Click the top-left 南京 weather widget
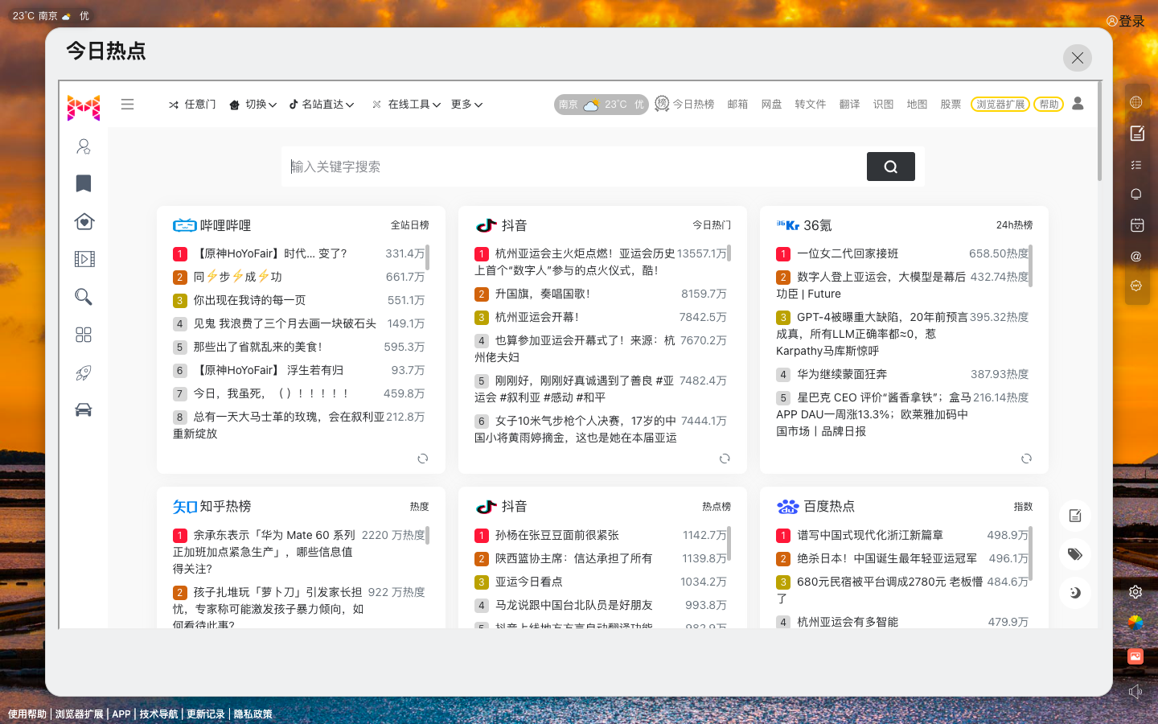The image size is (1158, 724). [x=51, y=16]
